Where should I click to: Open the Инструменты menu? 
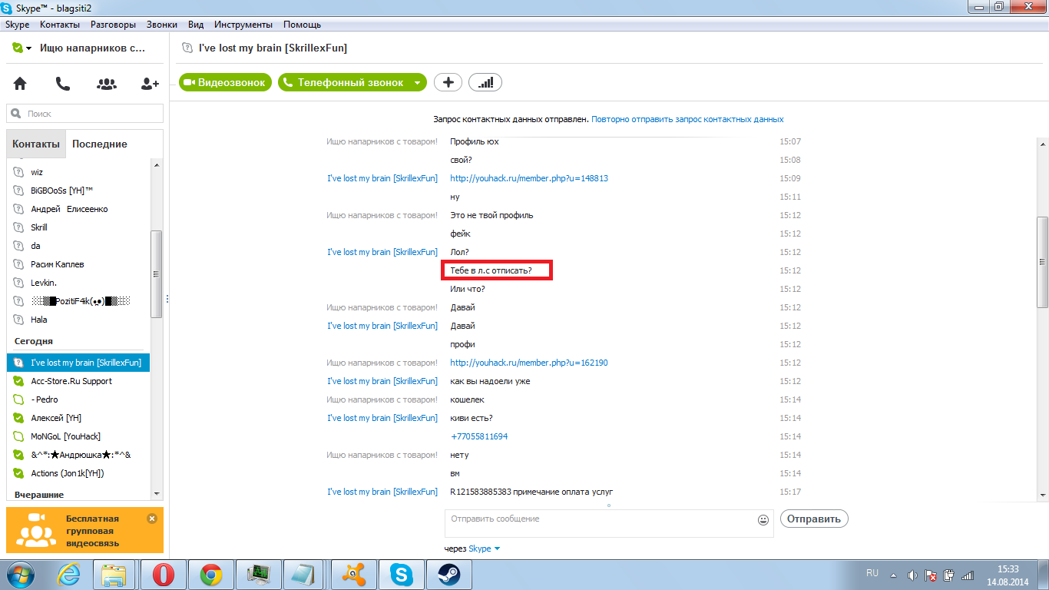point(243,25)
